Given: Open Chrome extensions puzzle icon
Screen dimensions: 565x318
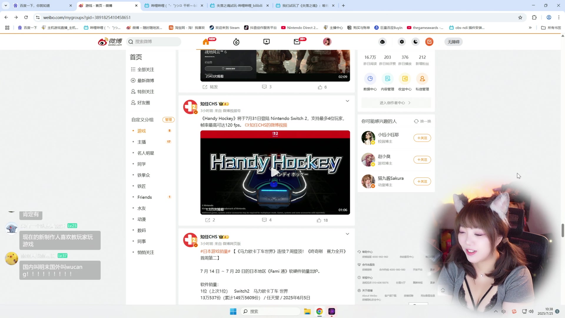Looking at the screenshot, I should [534, 17].
